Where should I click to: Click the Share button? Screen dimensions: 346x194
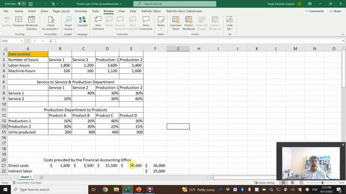click(x=335, y=11)
